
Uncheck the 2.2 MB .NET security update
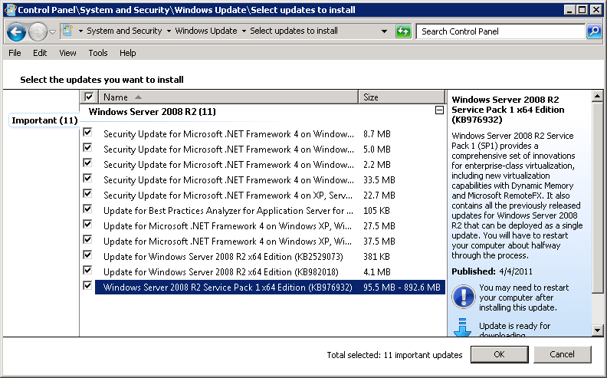pyautogui.click(x=87, y=163)
